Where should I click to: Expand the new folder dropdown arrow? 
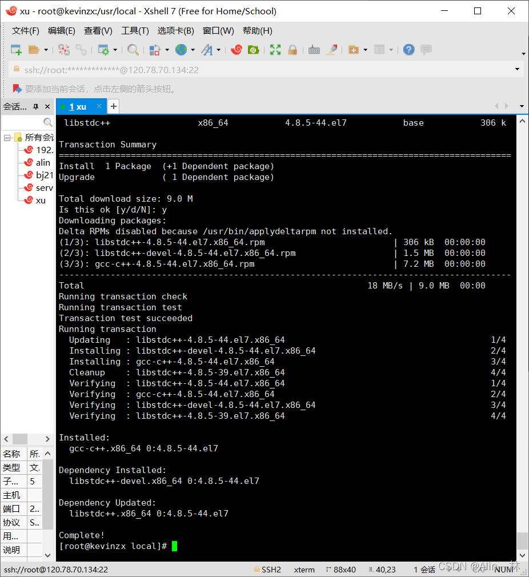[365, 50]
